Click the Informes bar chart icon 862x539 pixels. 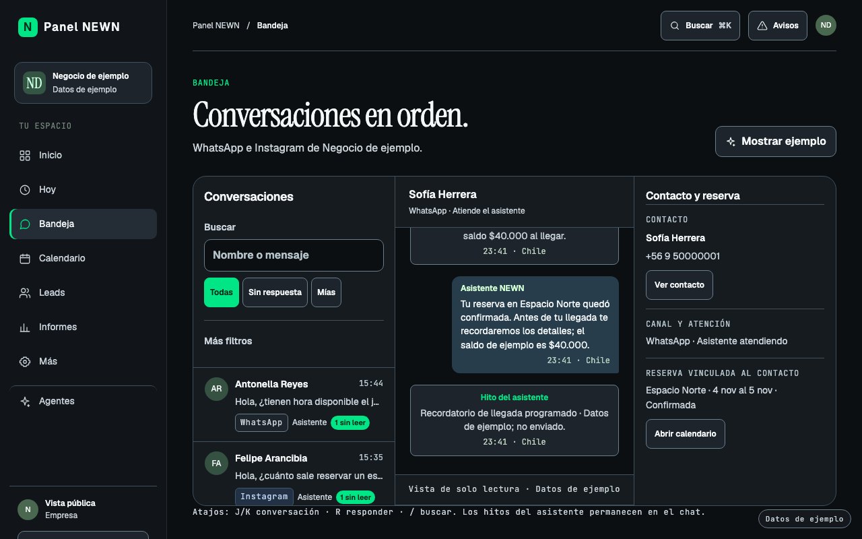point(25,327)
